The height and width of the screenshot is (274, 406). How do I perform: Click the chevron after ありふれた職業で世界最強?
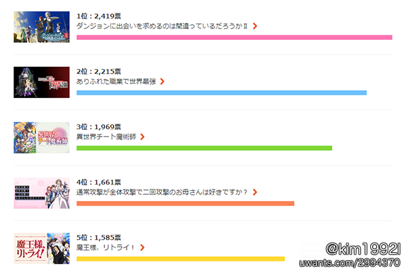(x=162, y=82)
